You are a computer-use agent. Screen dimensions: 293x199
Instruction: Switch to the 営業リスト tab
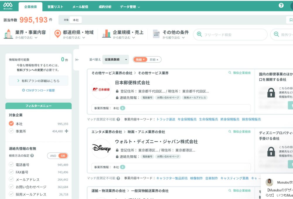(x=55, y=7)
